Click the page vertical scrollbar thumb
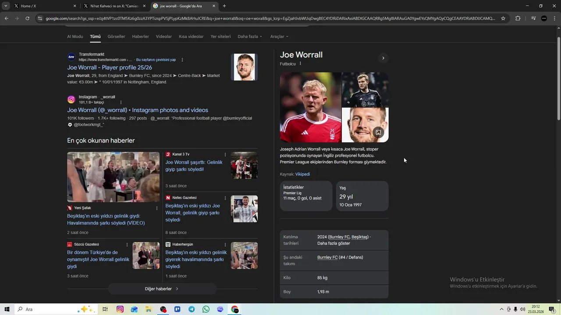Screen dimensions: 561x315 [x=558, y=78]
